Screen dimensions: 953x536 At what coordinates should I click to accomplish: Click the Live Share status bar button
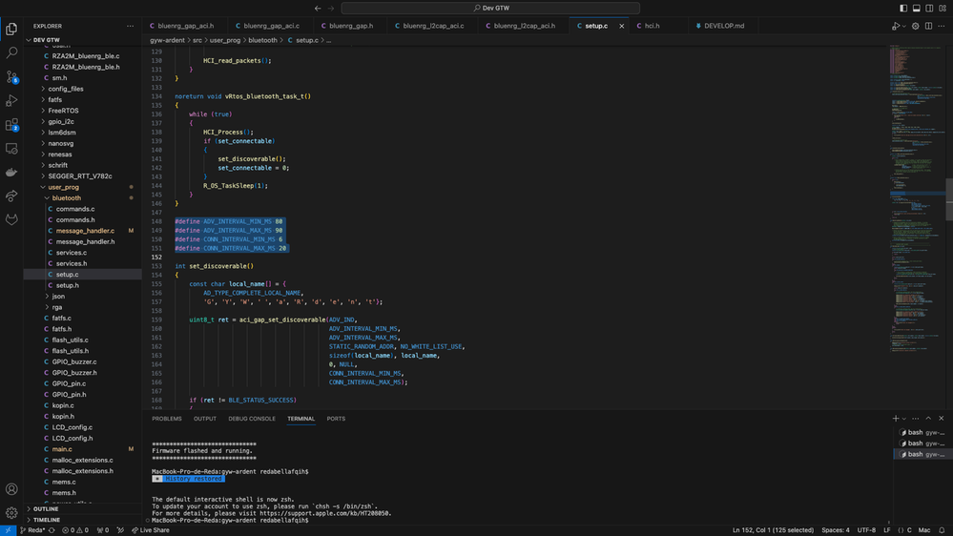click(151, 530)
